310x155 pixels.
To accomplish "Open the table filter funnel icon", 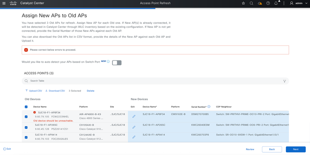I will pos(285,81).
